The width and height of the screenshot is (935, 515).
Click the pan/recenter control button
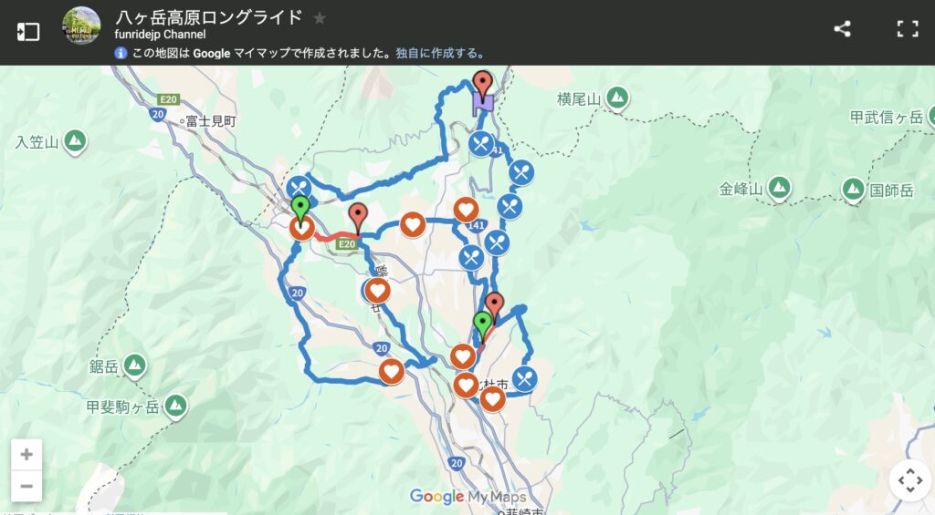[910, 479]
